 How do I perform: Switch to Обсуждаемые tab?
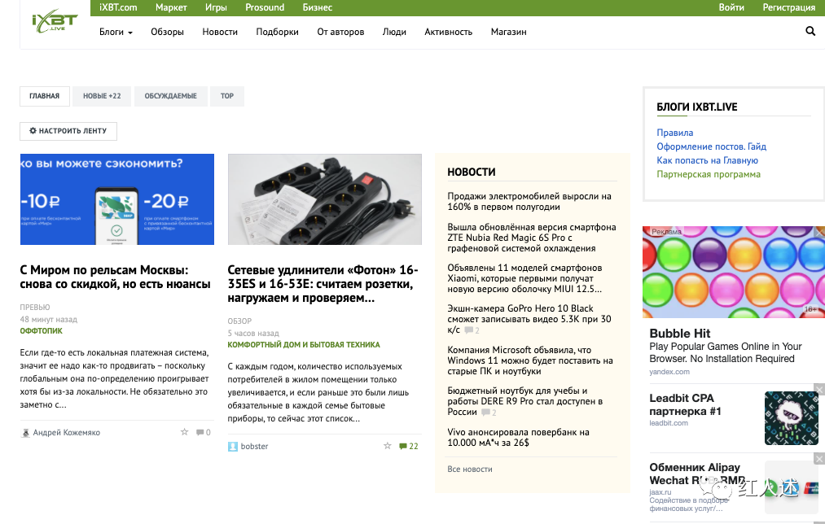170,96
